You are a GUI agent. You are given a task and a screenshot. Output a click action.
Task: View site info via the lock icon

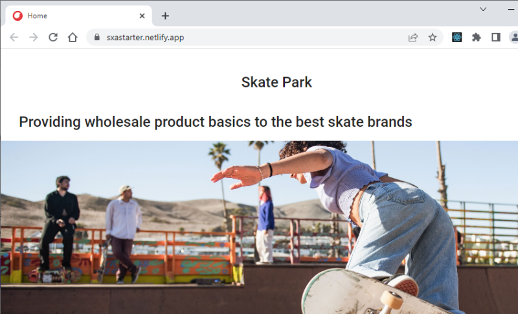[x=97, y=38]
